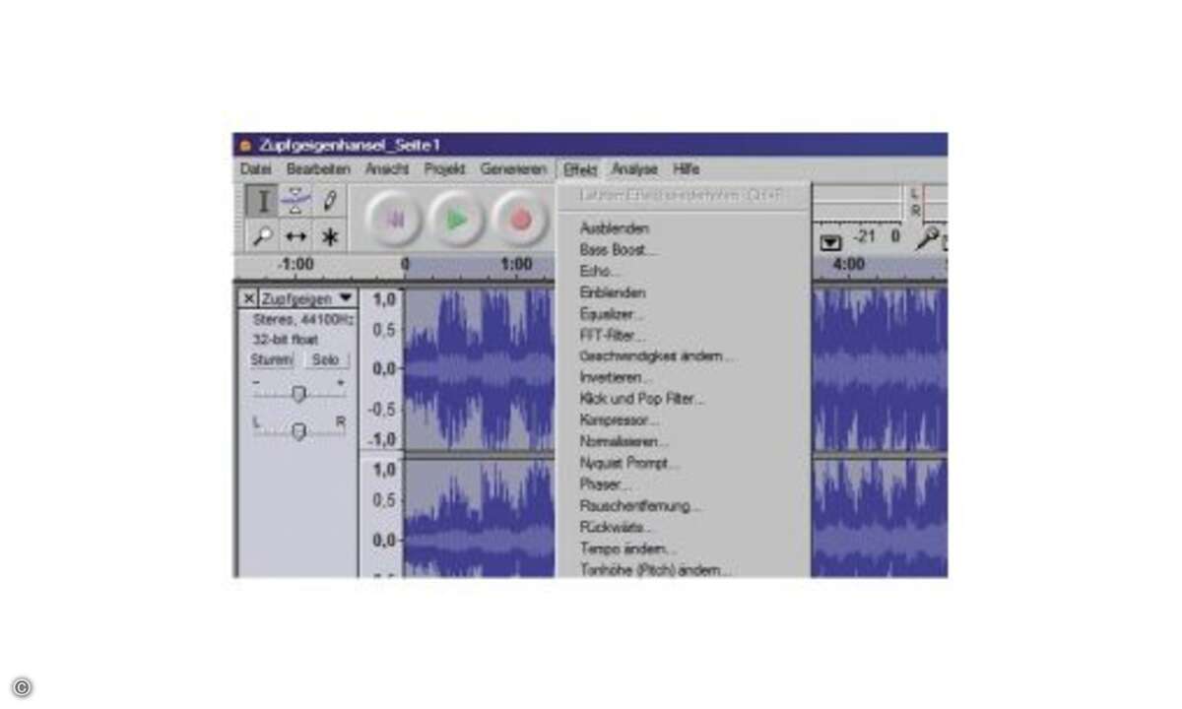Toggle the Stumm mute button

(x=271, y=360)
